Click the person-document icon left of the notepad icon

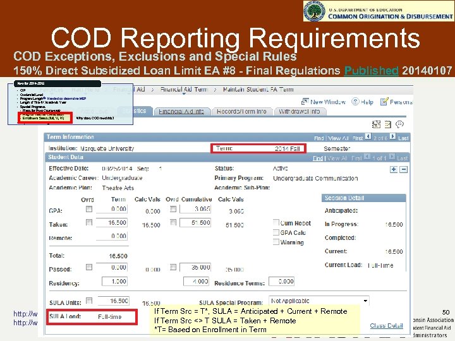click(x=376, y=124)
